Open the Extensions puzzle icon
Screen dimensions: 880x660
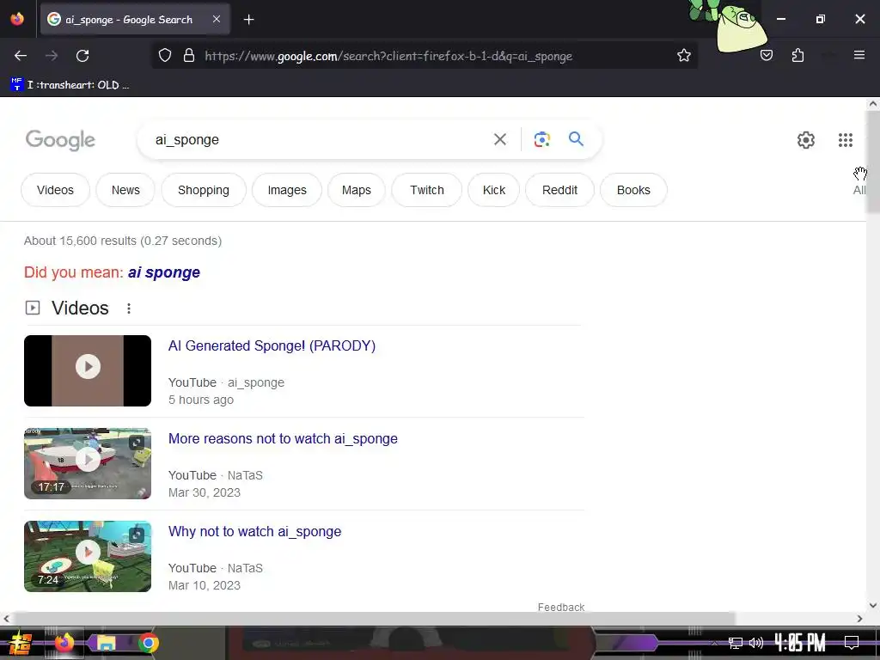tap(797, 56)
